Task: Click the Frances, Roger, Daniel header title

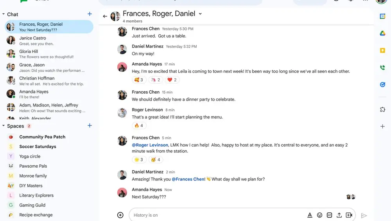Action: tap(159, 13)
